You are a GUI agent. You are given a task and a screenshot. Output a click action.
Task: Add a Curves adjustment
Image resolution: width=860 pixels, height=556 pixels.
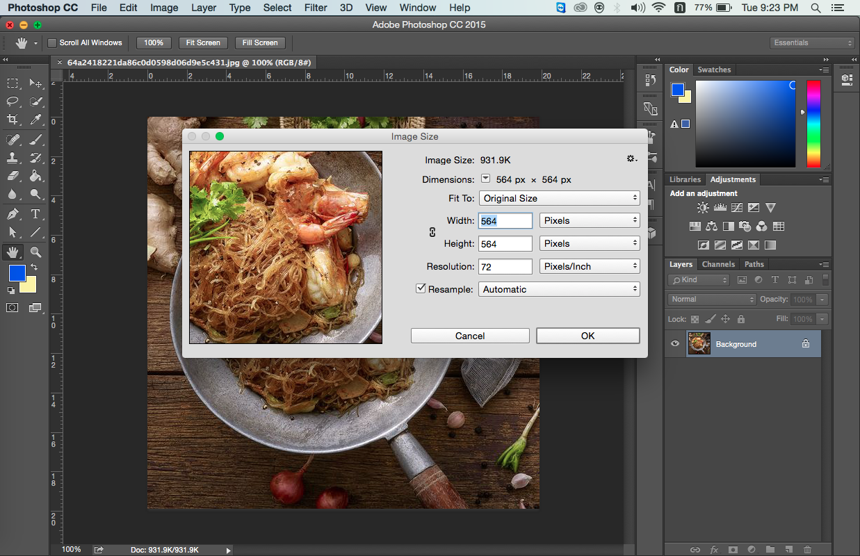(x=737, y=208)
